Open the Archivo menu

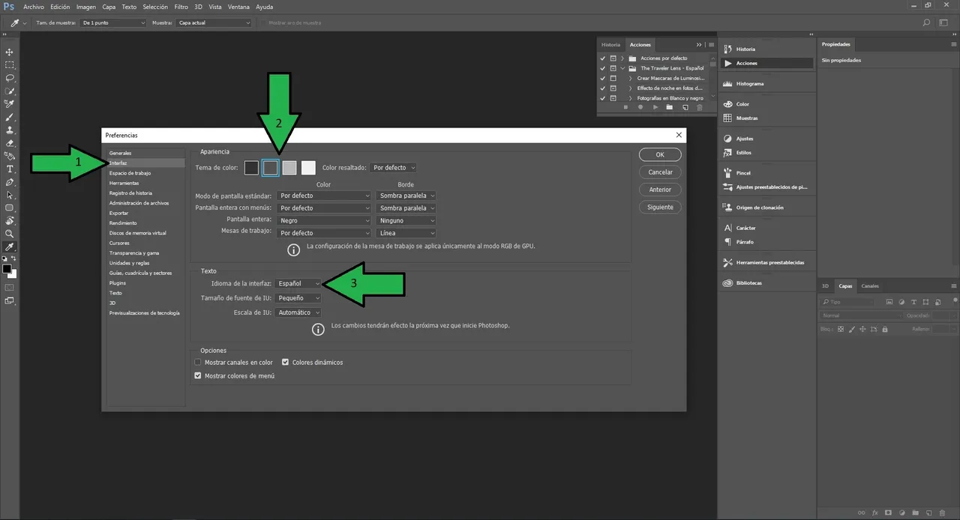click(34, 7)
